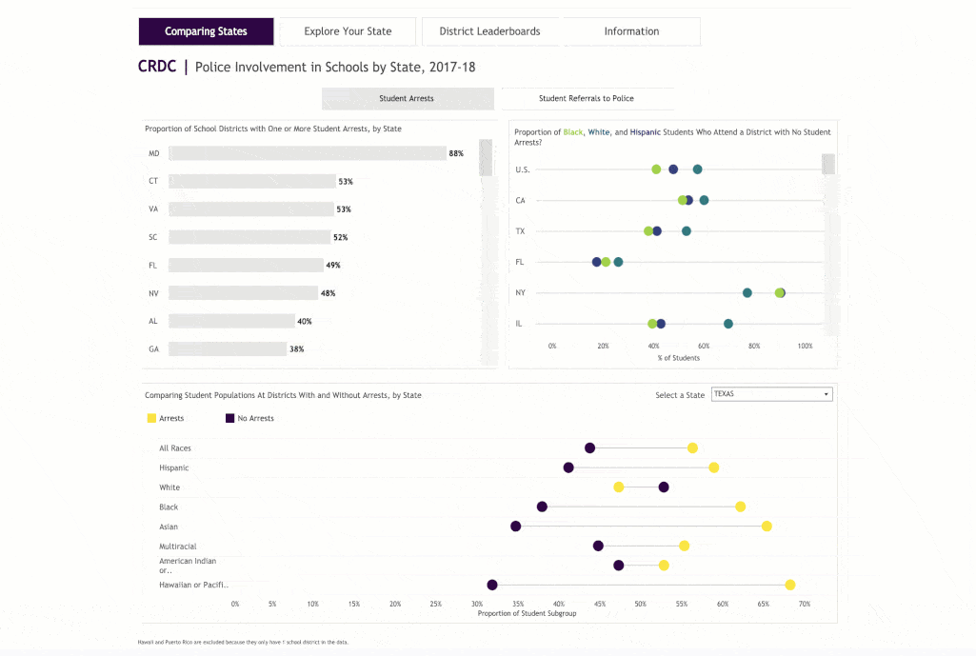The width and height of the screenshot is (976, 656).
Task: Click the yellow Arrests dot for Hawaiian or Pacific
Action: 790,585
